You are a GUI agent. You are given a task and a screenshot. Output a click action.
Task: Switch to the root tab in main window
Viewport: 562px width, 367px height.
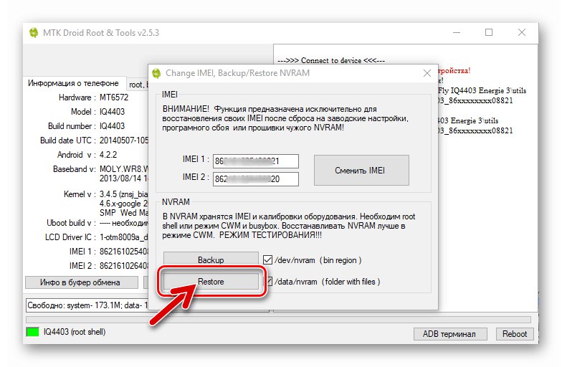point(138,85)
